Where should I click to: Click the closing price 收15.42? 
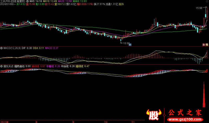(x=50, y=4)
